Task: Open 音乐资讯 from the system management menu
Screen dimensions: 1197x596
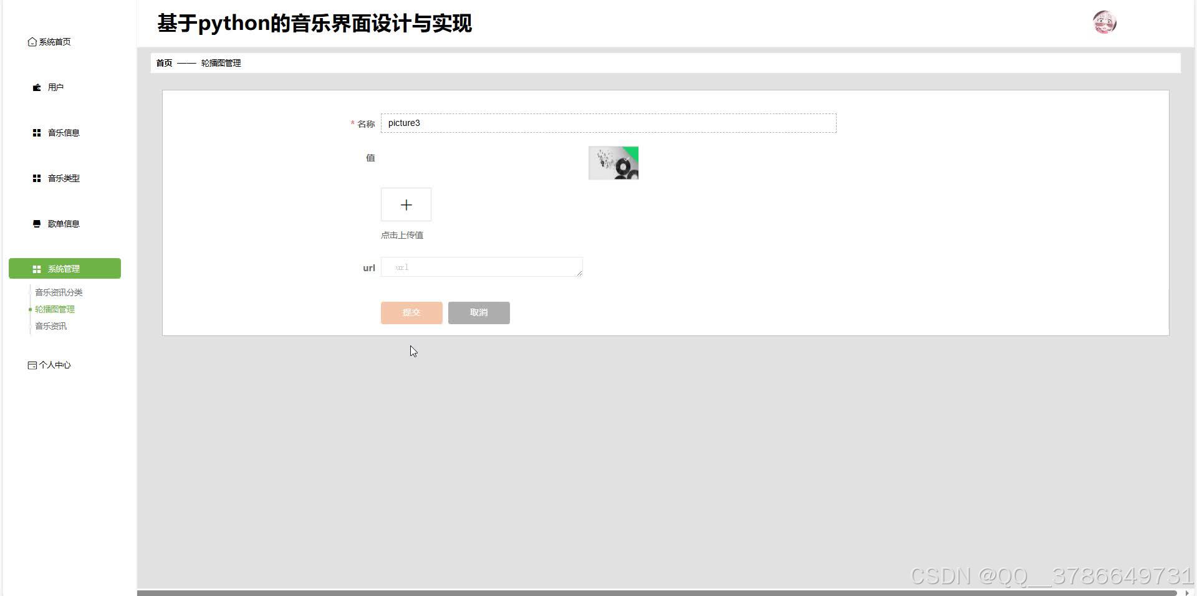Action: tap(50, 325)
